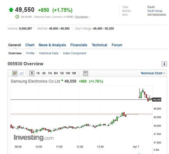Click the Samsung Electronics Co Ltd chart title
Image resolution: width=169 pixels, height=154 pixels.
[x=35, y=81]
